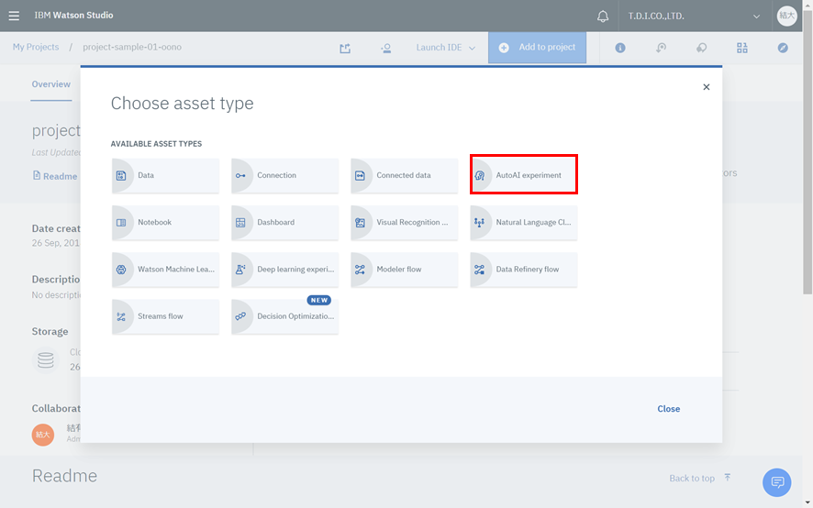The height and width of the screenshot is (508, 813).
Task: Select Data Refinery flow tile
Action: coord(524,270)
